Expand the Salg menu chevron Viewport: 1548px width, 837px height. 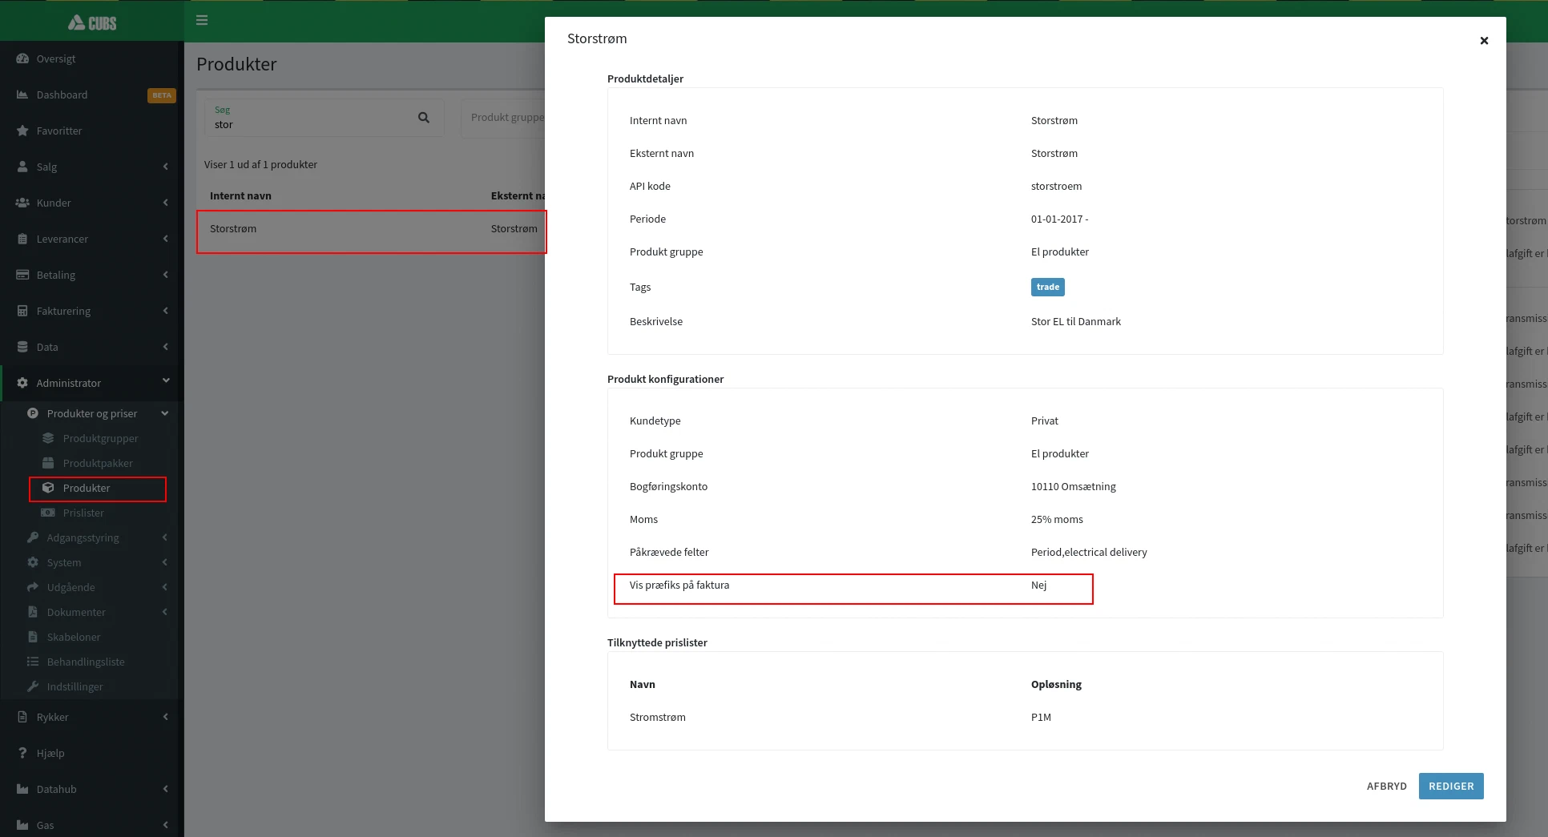tap(165, 167)
